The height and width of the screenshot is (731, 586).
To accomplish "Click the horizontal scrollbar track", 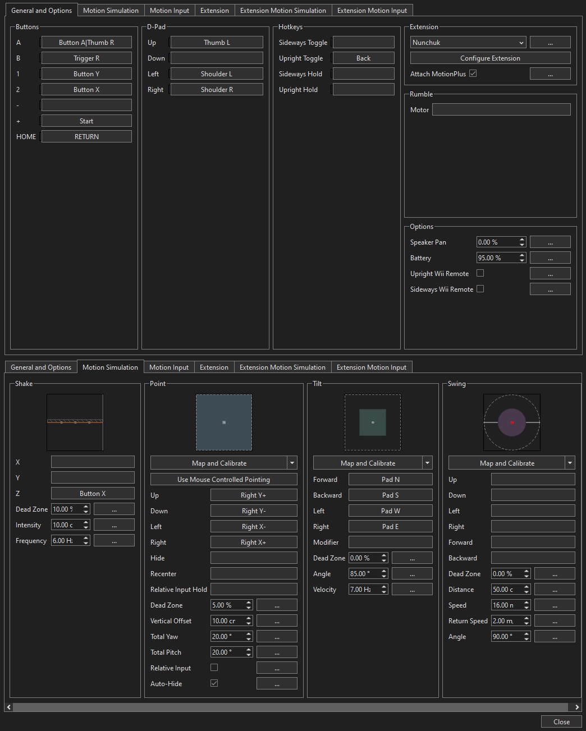I will pyautogui.click(x=292, y=707).
